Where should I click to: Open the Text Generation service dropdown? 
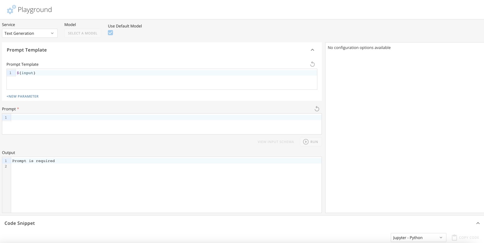point(30,33)
